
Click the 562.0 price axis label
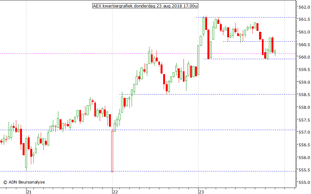click(304, 7)
